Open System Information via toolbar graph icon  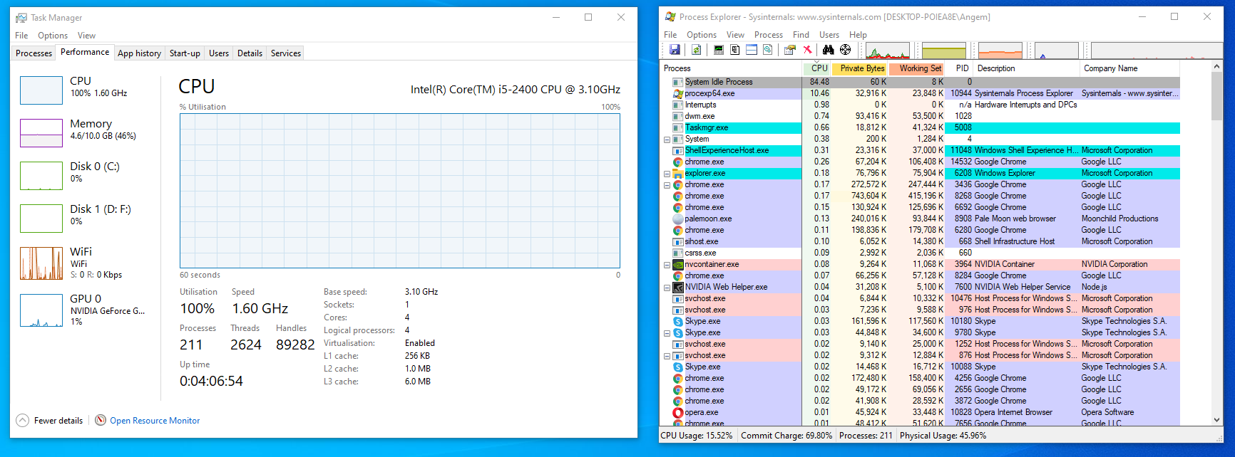click(x=718, y=50)
